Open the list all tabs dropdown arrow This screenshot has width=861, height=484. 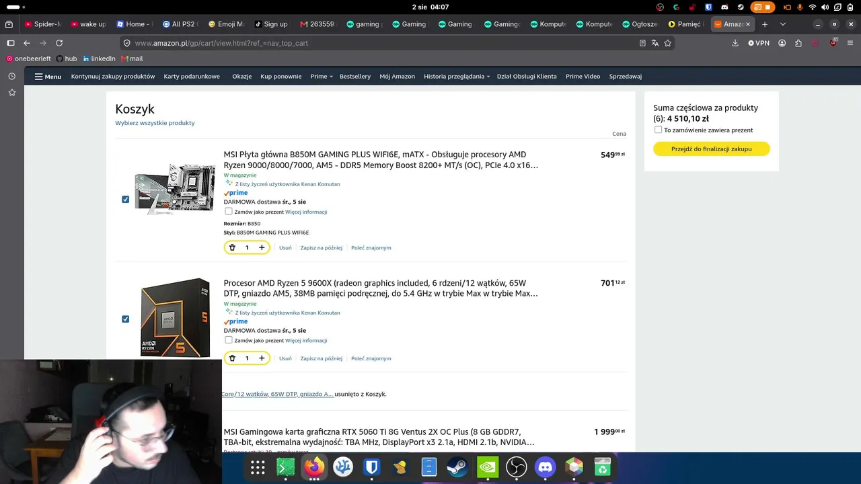coord(782,24)
